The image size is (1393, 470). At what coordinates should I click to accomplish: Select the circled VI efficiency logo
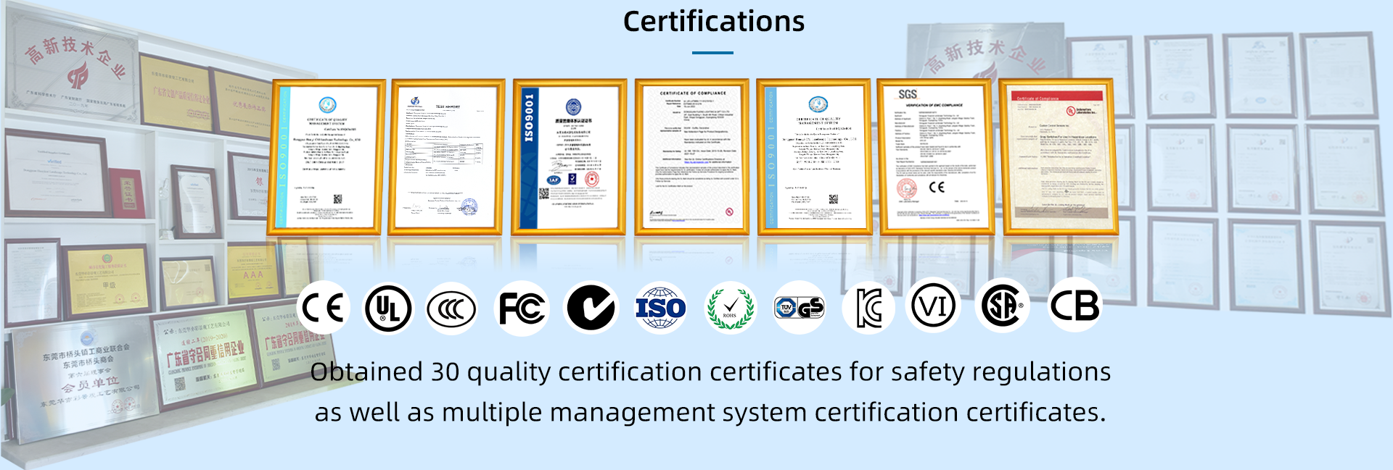click(x=933, y=306)
